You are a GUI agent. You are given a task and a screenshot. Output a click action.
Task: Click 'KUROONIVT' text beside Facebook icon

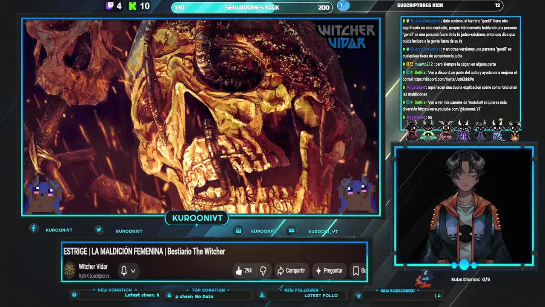59,230
